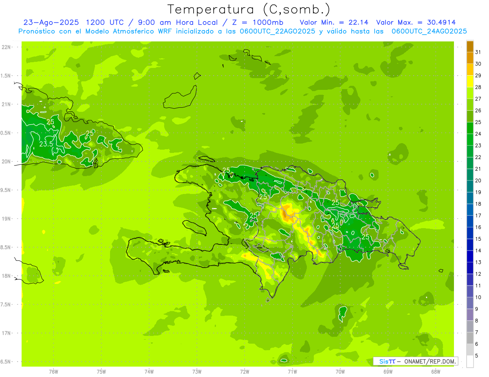The image size is (489, 377).
Task: Select the 0600UTC_24AGO2025 valid-until time
Action: [429, 31]
